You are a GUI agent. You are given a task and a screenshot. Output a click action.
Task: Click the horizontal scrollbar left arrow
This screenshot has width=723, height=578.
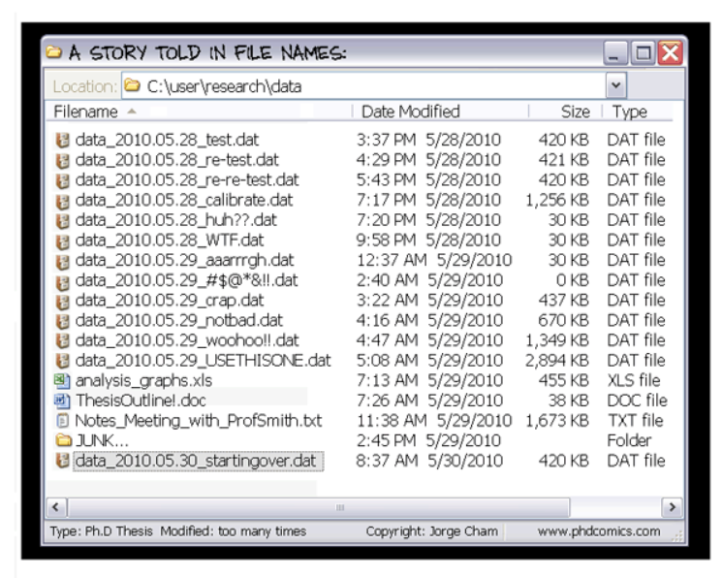point(56,506)
